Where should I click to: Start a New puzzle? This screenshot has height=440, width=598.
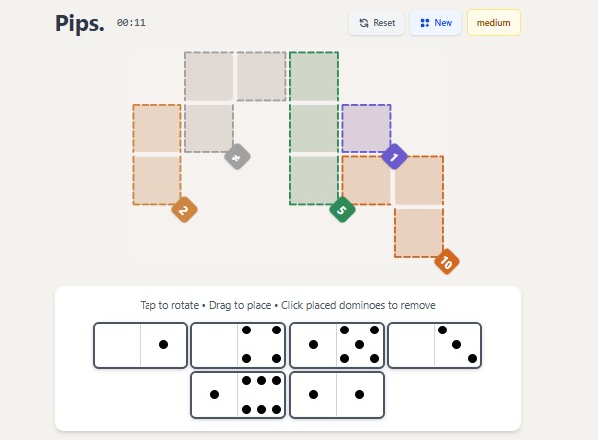pos(436,22)
